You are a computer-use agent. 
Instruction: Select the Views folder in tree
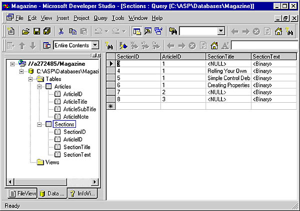[52, 162]
